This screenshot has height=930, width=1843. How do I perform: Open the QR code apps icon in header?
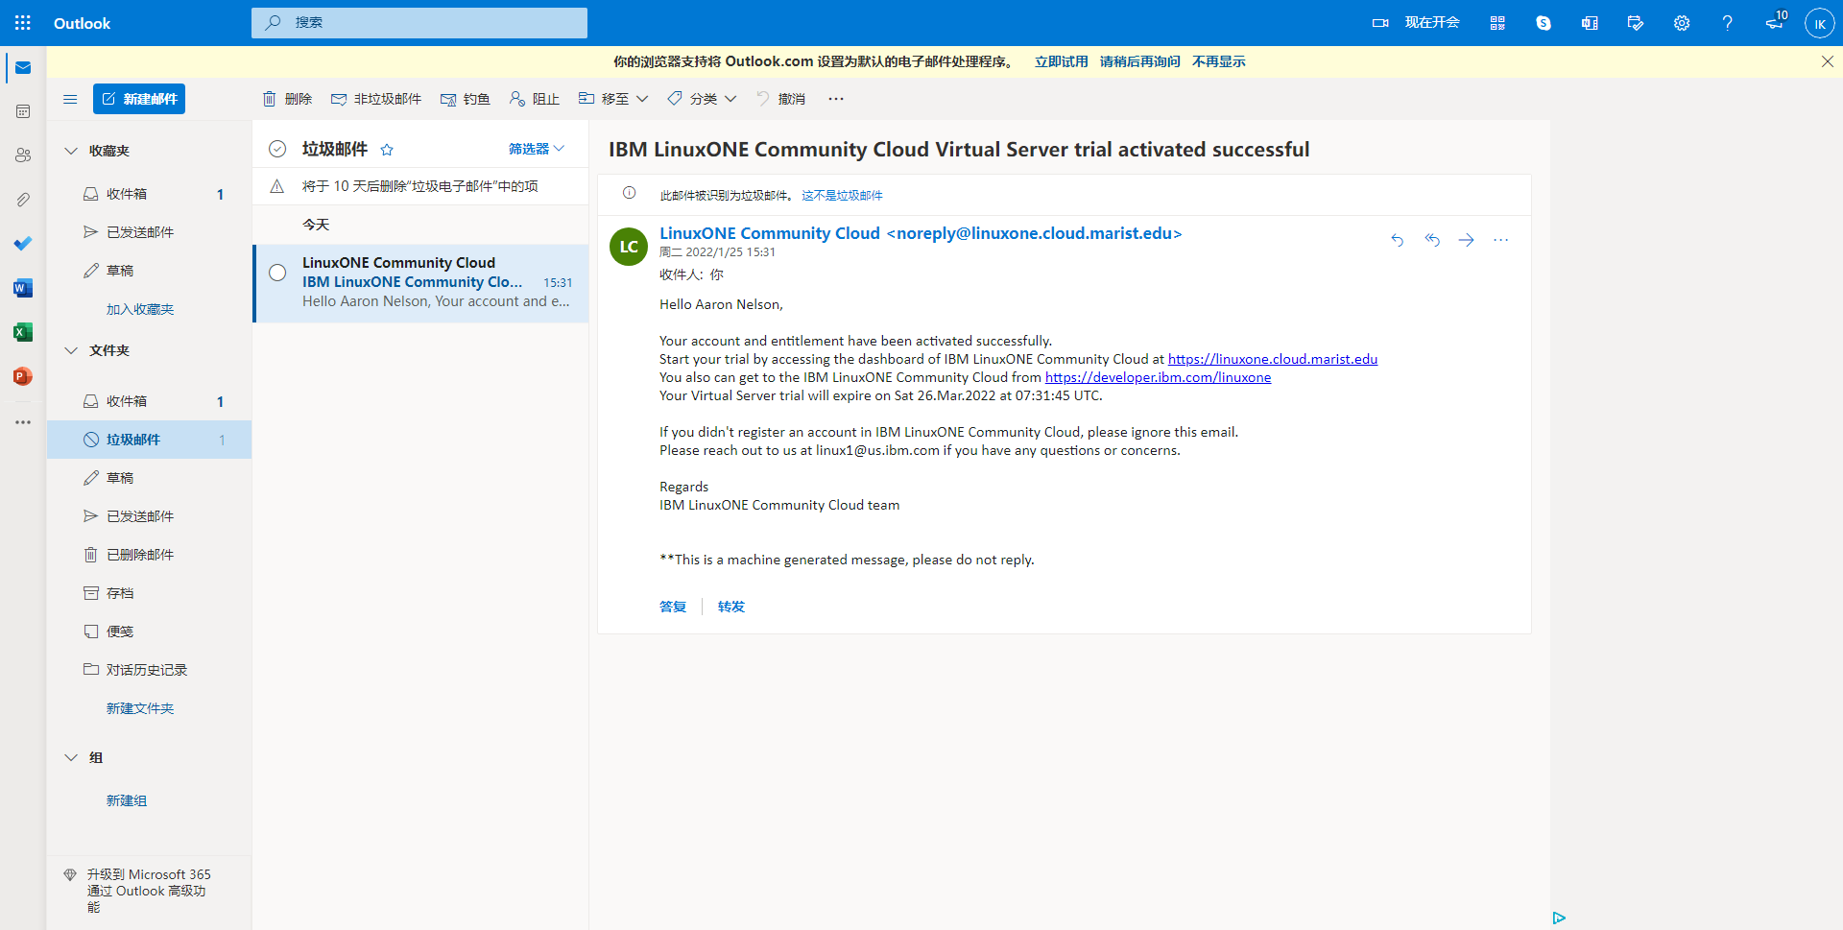[1497, 23]
